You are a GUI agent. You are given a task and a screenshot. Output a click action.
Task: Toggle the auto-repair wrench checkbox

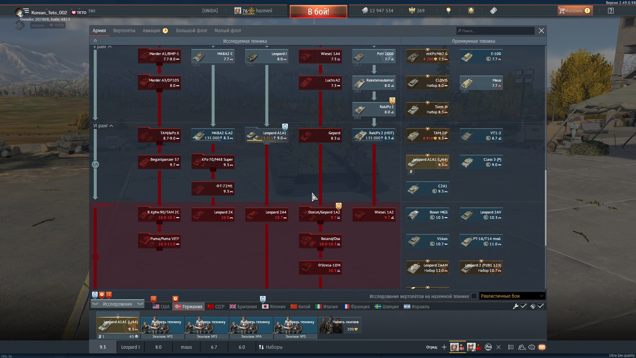[x=523, y=306]
